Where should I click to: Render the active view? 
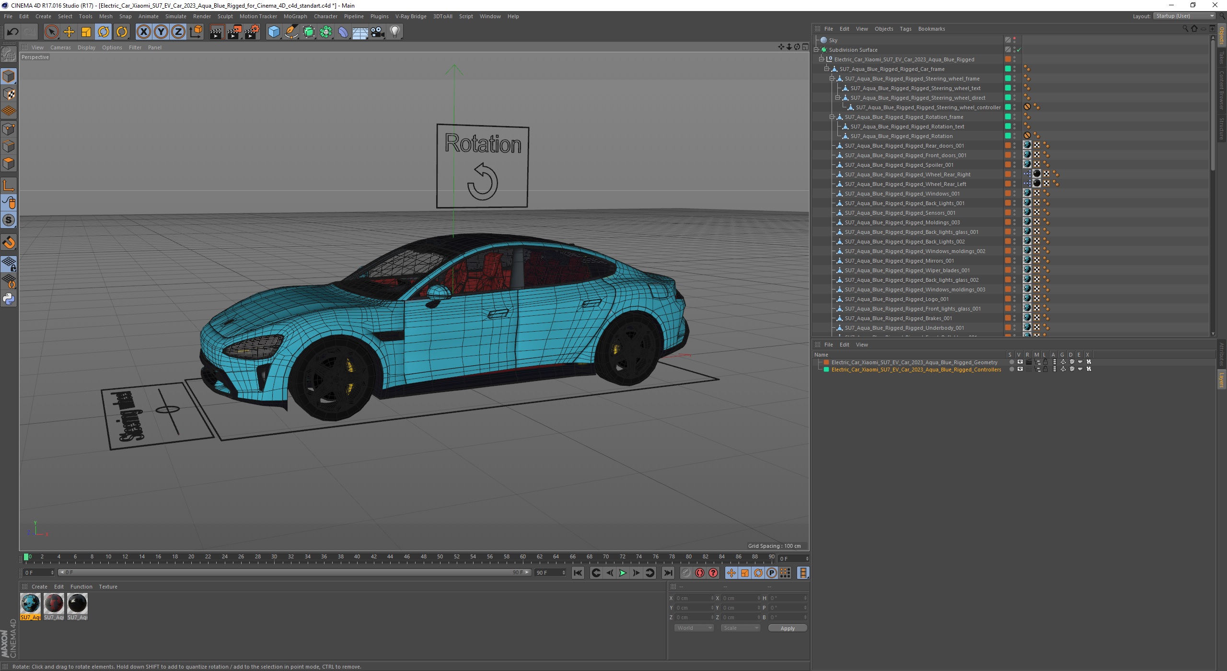[x=217, y=32]
